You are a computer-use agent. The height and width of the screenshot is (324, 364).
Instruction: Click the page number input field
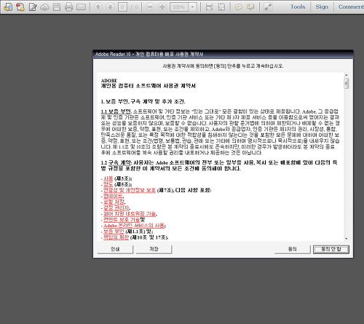pos(122,7)
